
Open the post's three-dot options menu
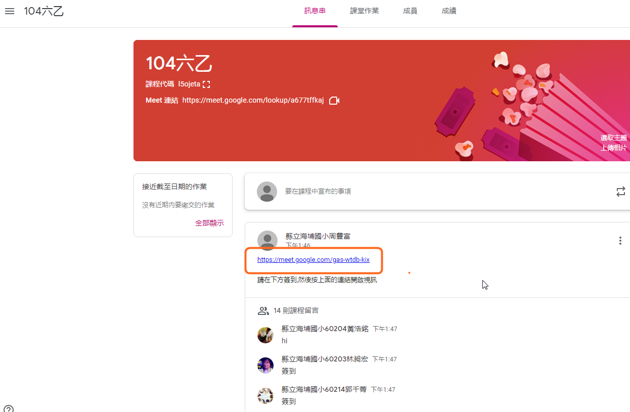[x=620, y=241]
